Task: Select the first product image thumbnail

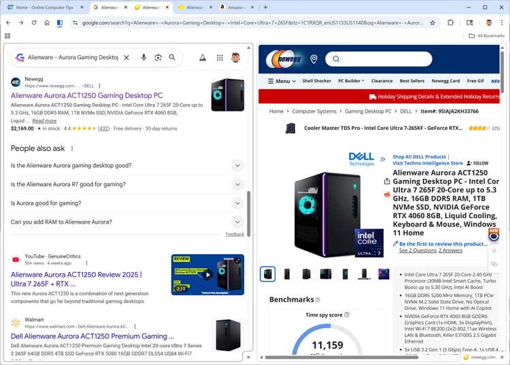Action: [268, 274]
